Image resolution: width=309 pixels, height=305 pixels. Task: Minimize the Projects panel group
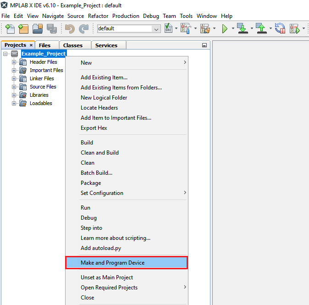point(204,45)
